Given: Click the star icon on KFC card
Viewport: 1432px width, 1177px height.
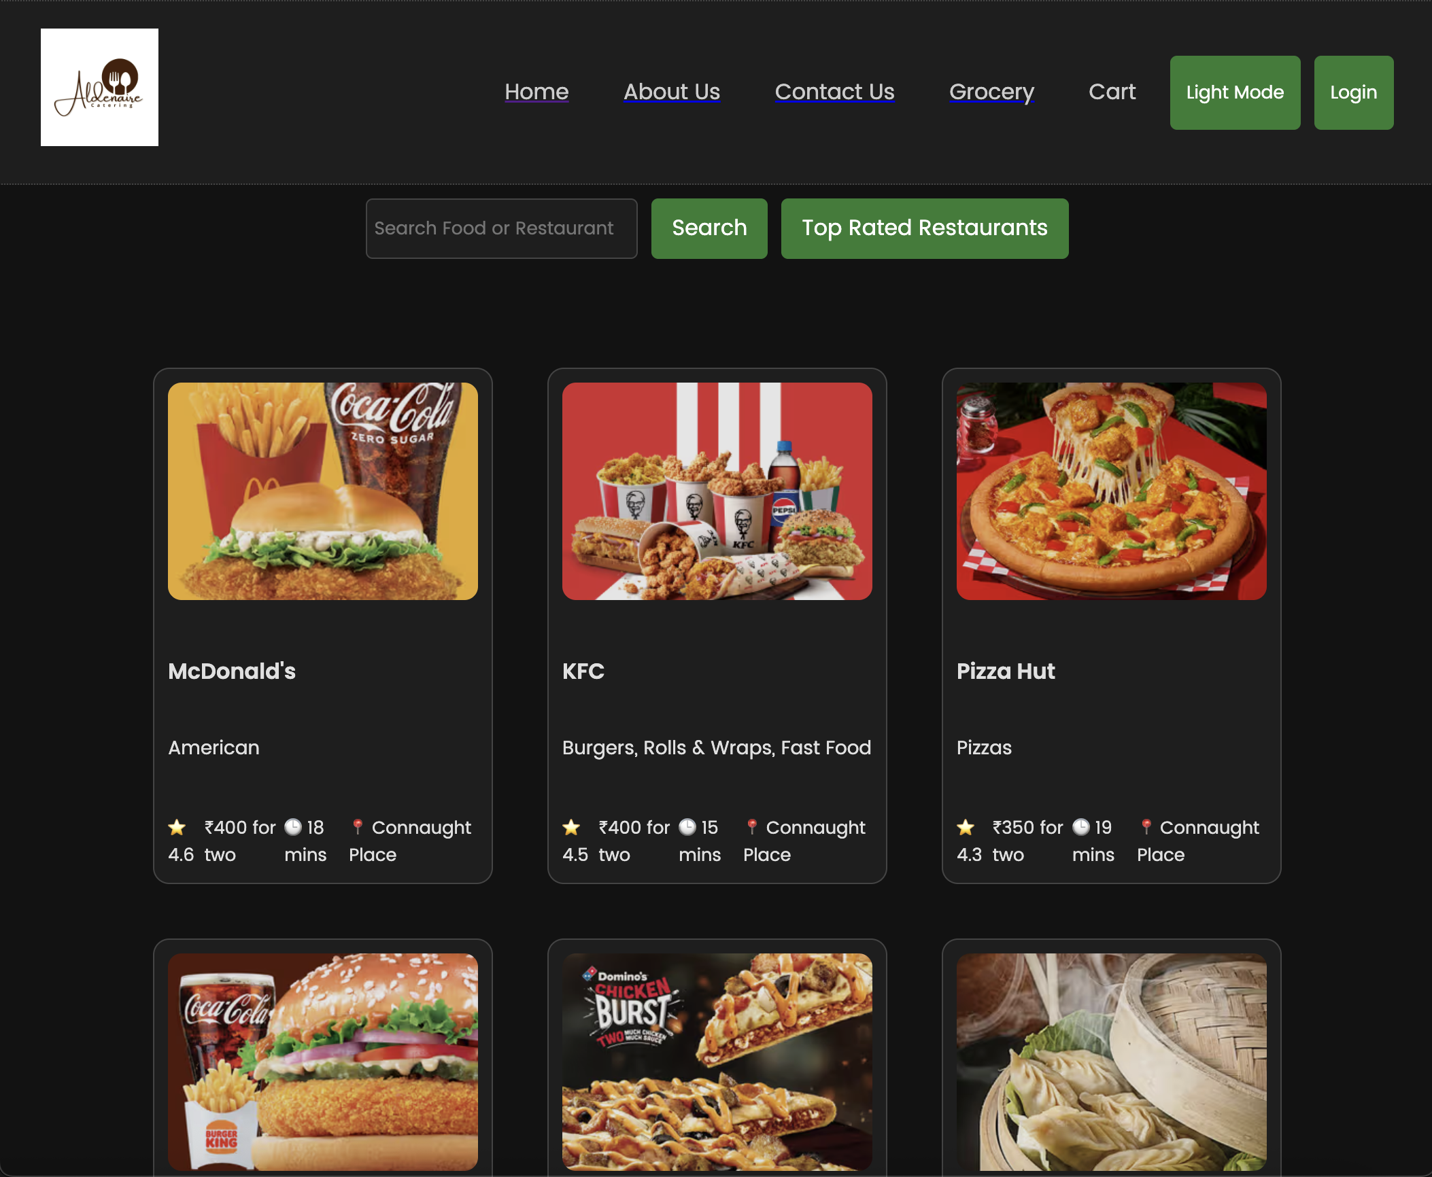Looking at the screenshot, I should (571, 827).
